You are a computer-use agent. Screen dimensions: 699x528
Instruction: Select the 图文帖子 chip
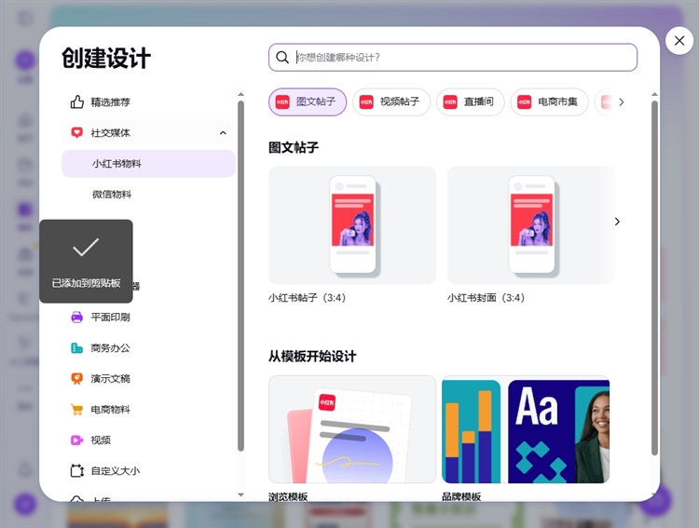tap(308, 102)
